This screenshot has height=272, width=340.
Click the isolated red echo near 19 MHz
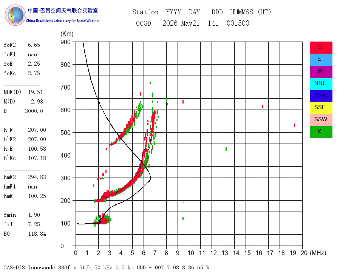coord(294,125)
